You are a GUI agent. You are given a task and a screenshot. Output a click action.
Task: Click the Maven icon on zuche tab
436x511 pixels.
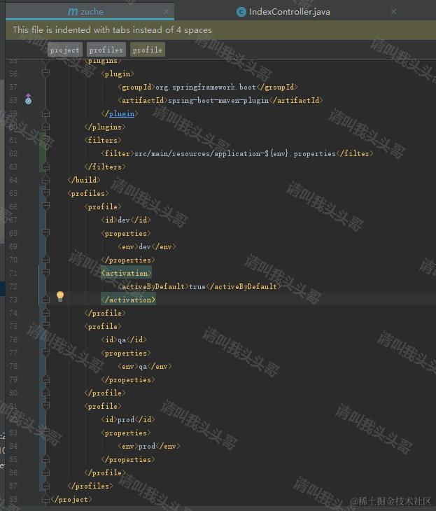pos(73,12)
